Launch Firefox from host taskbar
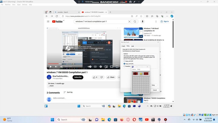Image resolution: width=218 pixels, height=123 pixels. (122, 120)
